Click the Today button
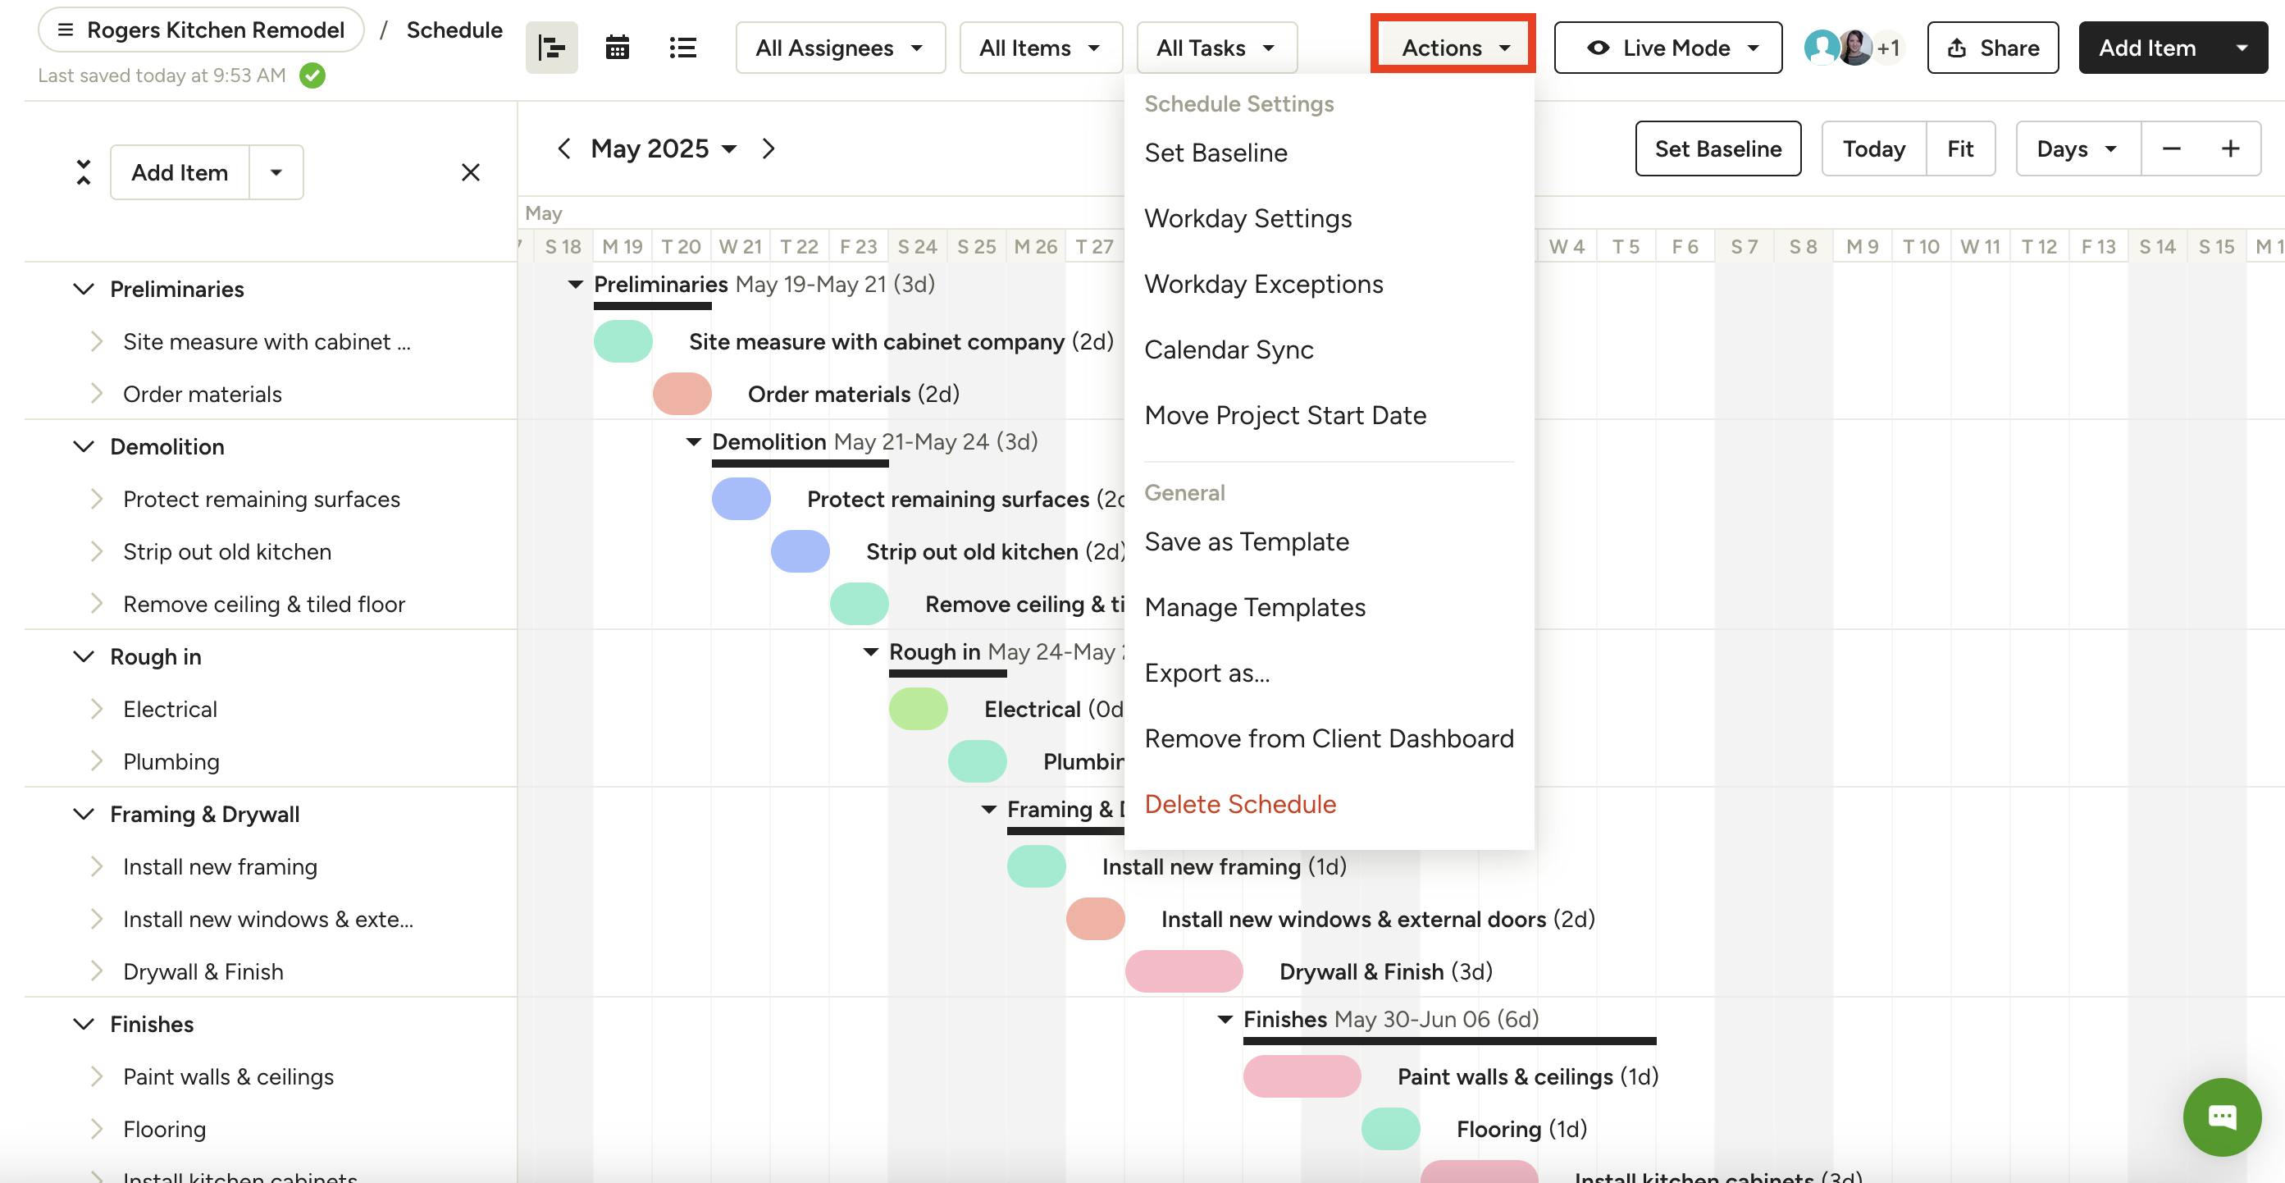The height and width of the screenshot is (1183, 2285). click(1872, 148)
